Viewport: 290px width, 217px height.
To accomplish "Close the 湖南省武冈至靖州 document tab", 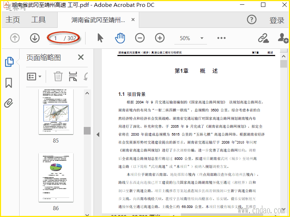I will (133, 20).
